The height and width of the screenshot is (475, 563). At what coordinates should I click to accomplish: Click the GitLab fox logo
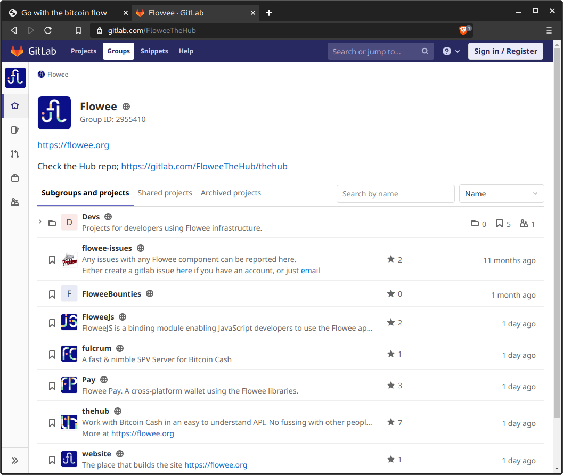click(17, 51)
